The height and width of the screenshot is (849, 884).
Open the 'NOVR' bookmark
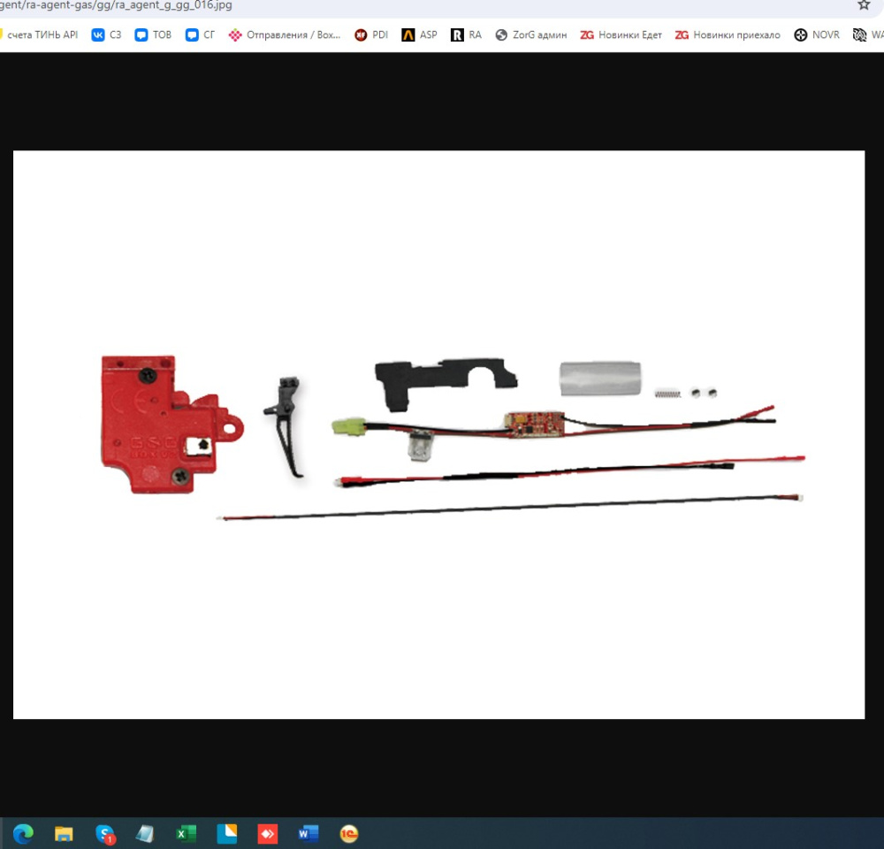[x=817, y=35]
